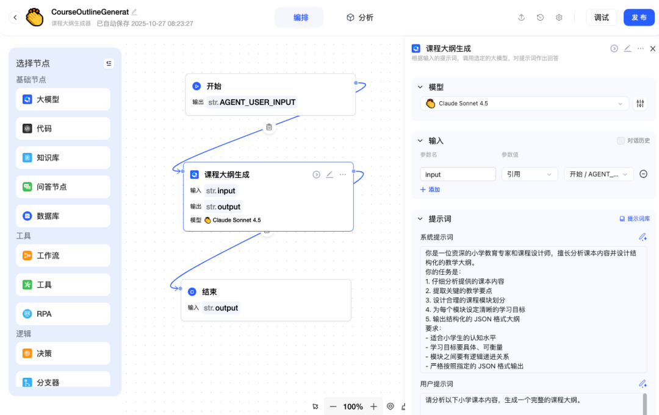Viewport: 659px width, 415px height.
Task: Run the 课程大纲生成 canvas node play icon
Action: click(317, 174)
